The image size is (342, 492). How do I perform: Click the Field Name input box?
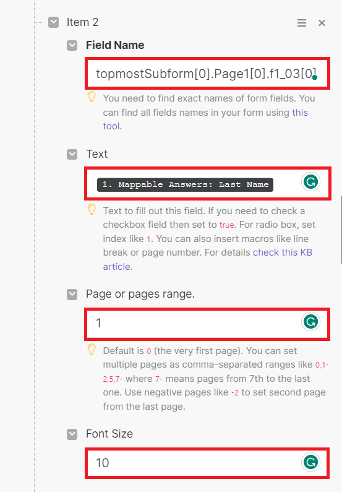207,74
